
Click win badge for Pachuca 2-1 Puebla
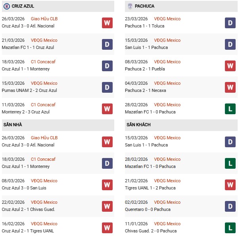point(230,66)
